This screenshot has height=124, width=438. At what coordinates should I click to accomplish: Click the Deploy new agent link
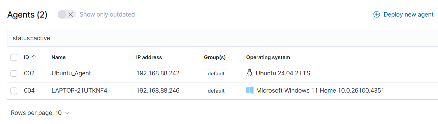tap(404, 15)
